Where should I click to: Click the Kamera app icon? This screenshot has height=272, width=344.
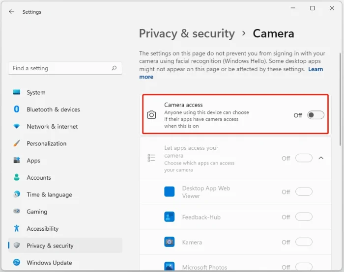click(170, 242)
